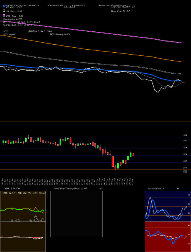This screenshot has width=191, height=252.
Task: Click the last red candlestick on chart
Action: [133, 155]
